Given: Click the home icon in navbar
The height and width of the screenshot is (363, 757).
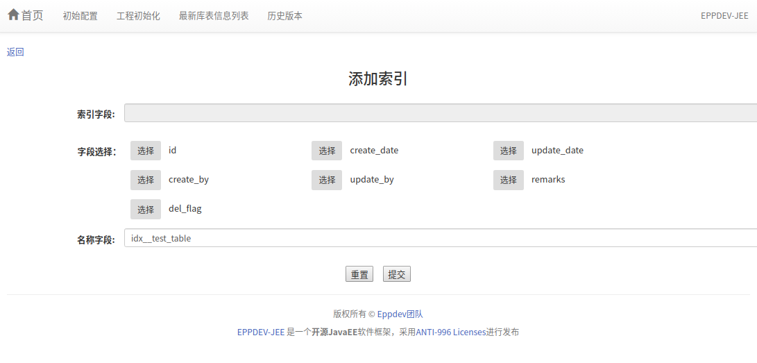Looking at the screenshot, I should pyautogui.click(x=13, y=15).
